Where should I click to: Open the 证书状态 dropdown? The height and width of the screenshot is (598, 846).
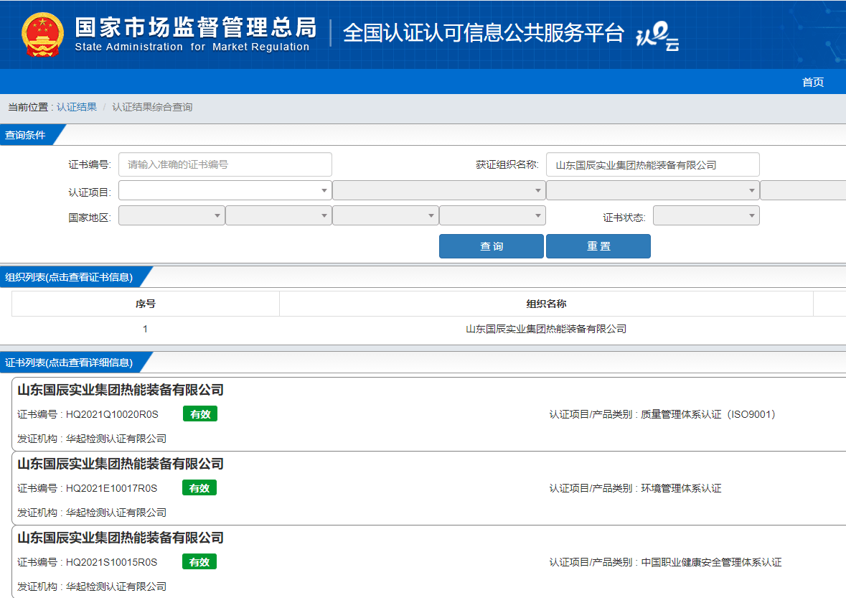pos(706,215)
